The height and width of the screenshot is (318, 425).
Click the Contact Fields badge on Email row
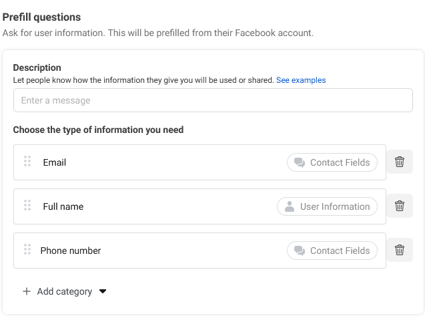(332, 162)
